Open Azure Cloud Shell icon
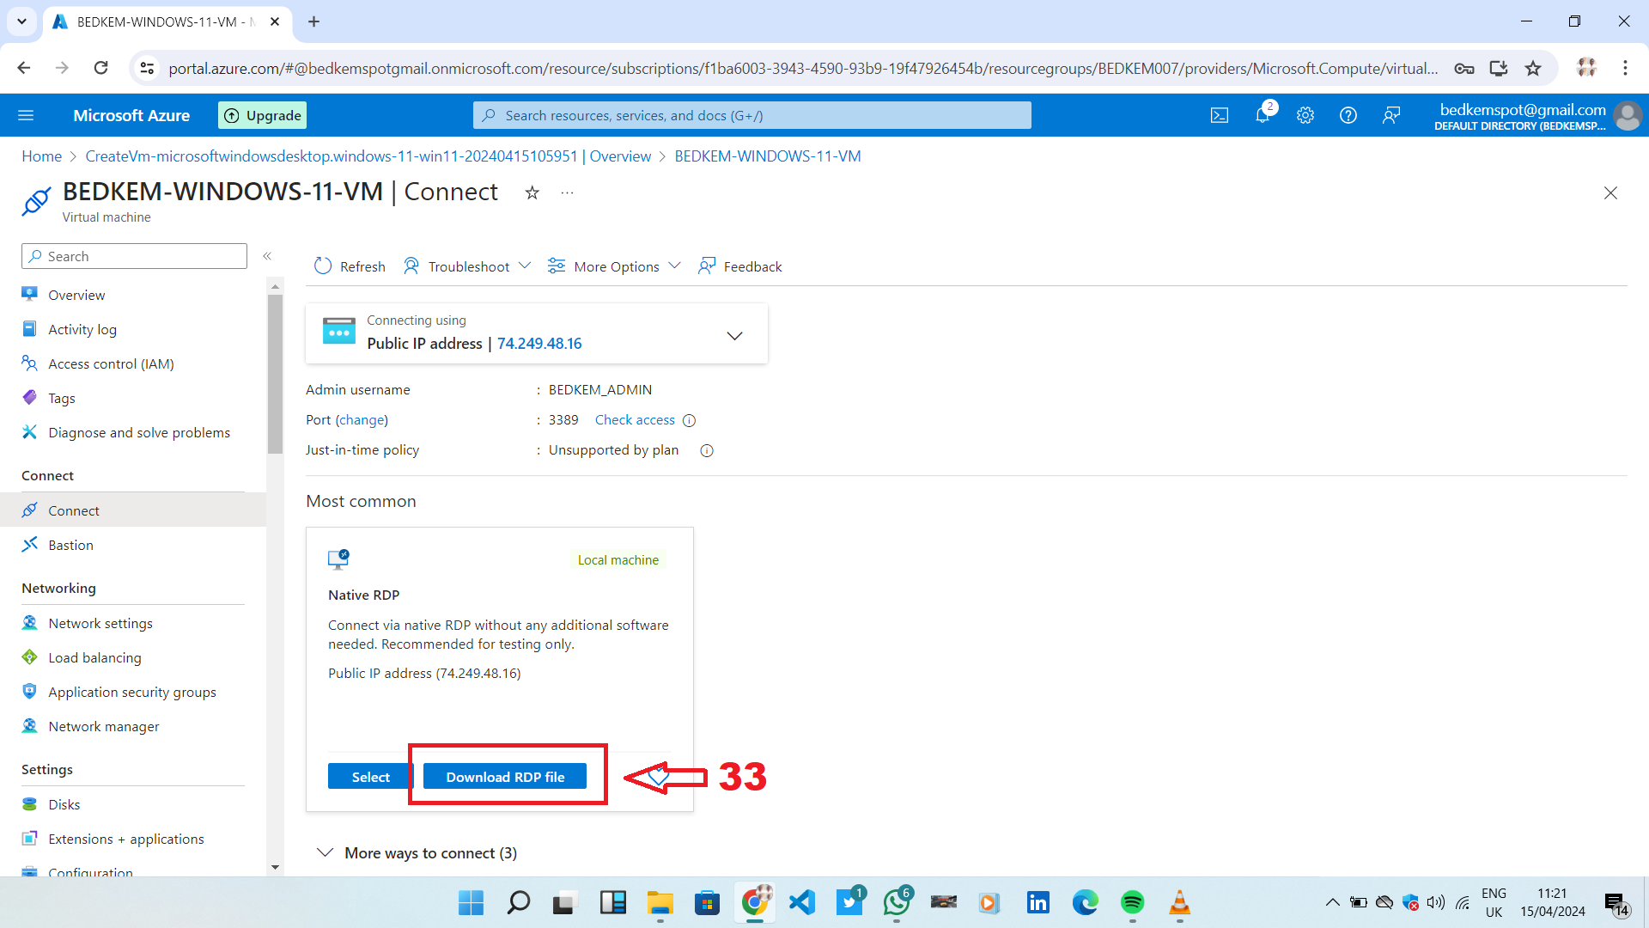Screen dimensions: 1649x928 tap(1220, 115)
